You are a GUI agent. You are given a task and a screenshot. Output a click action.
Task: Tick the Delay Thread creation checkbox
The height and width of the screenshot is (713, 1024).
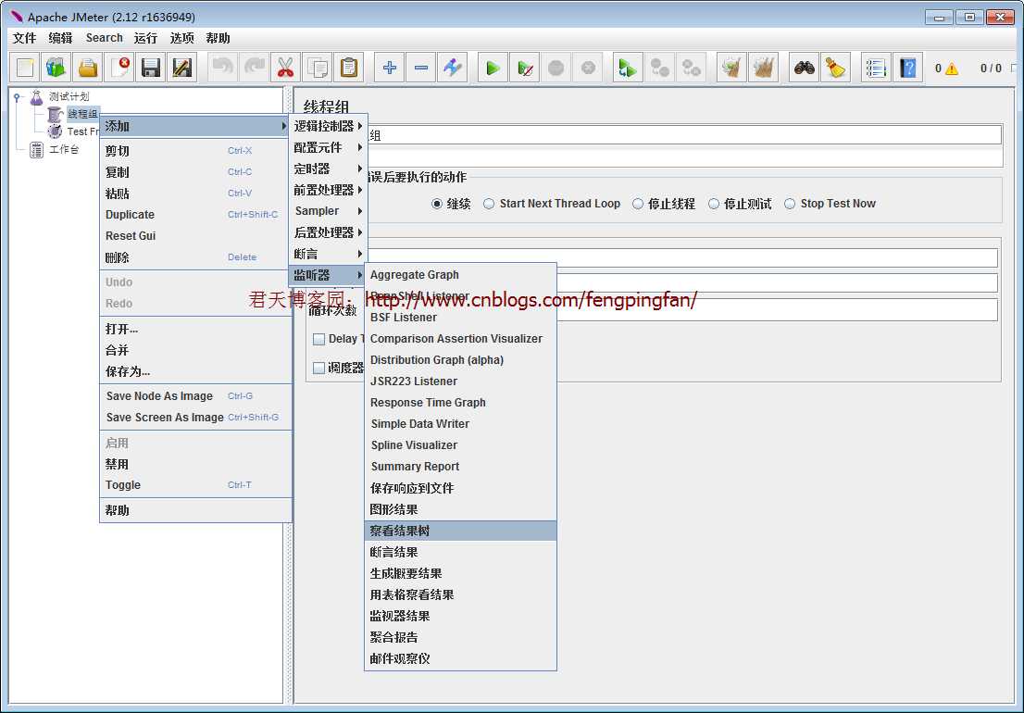click(x=318, y=339)
